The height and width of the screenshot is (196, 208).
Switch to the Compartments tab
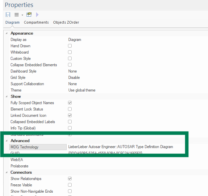click(x=36, y=22)
